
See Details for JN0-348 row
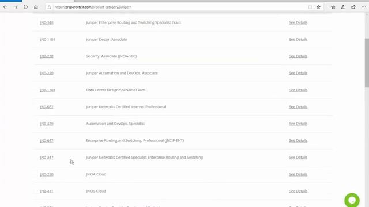[x=298, y=22]
